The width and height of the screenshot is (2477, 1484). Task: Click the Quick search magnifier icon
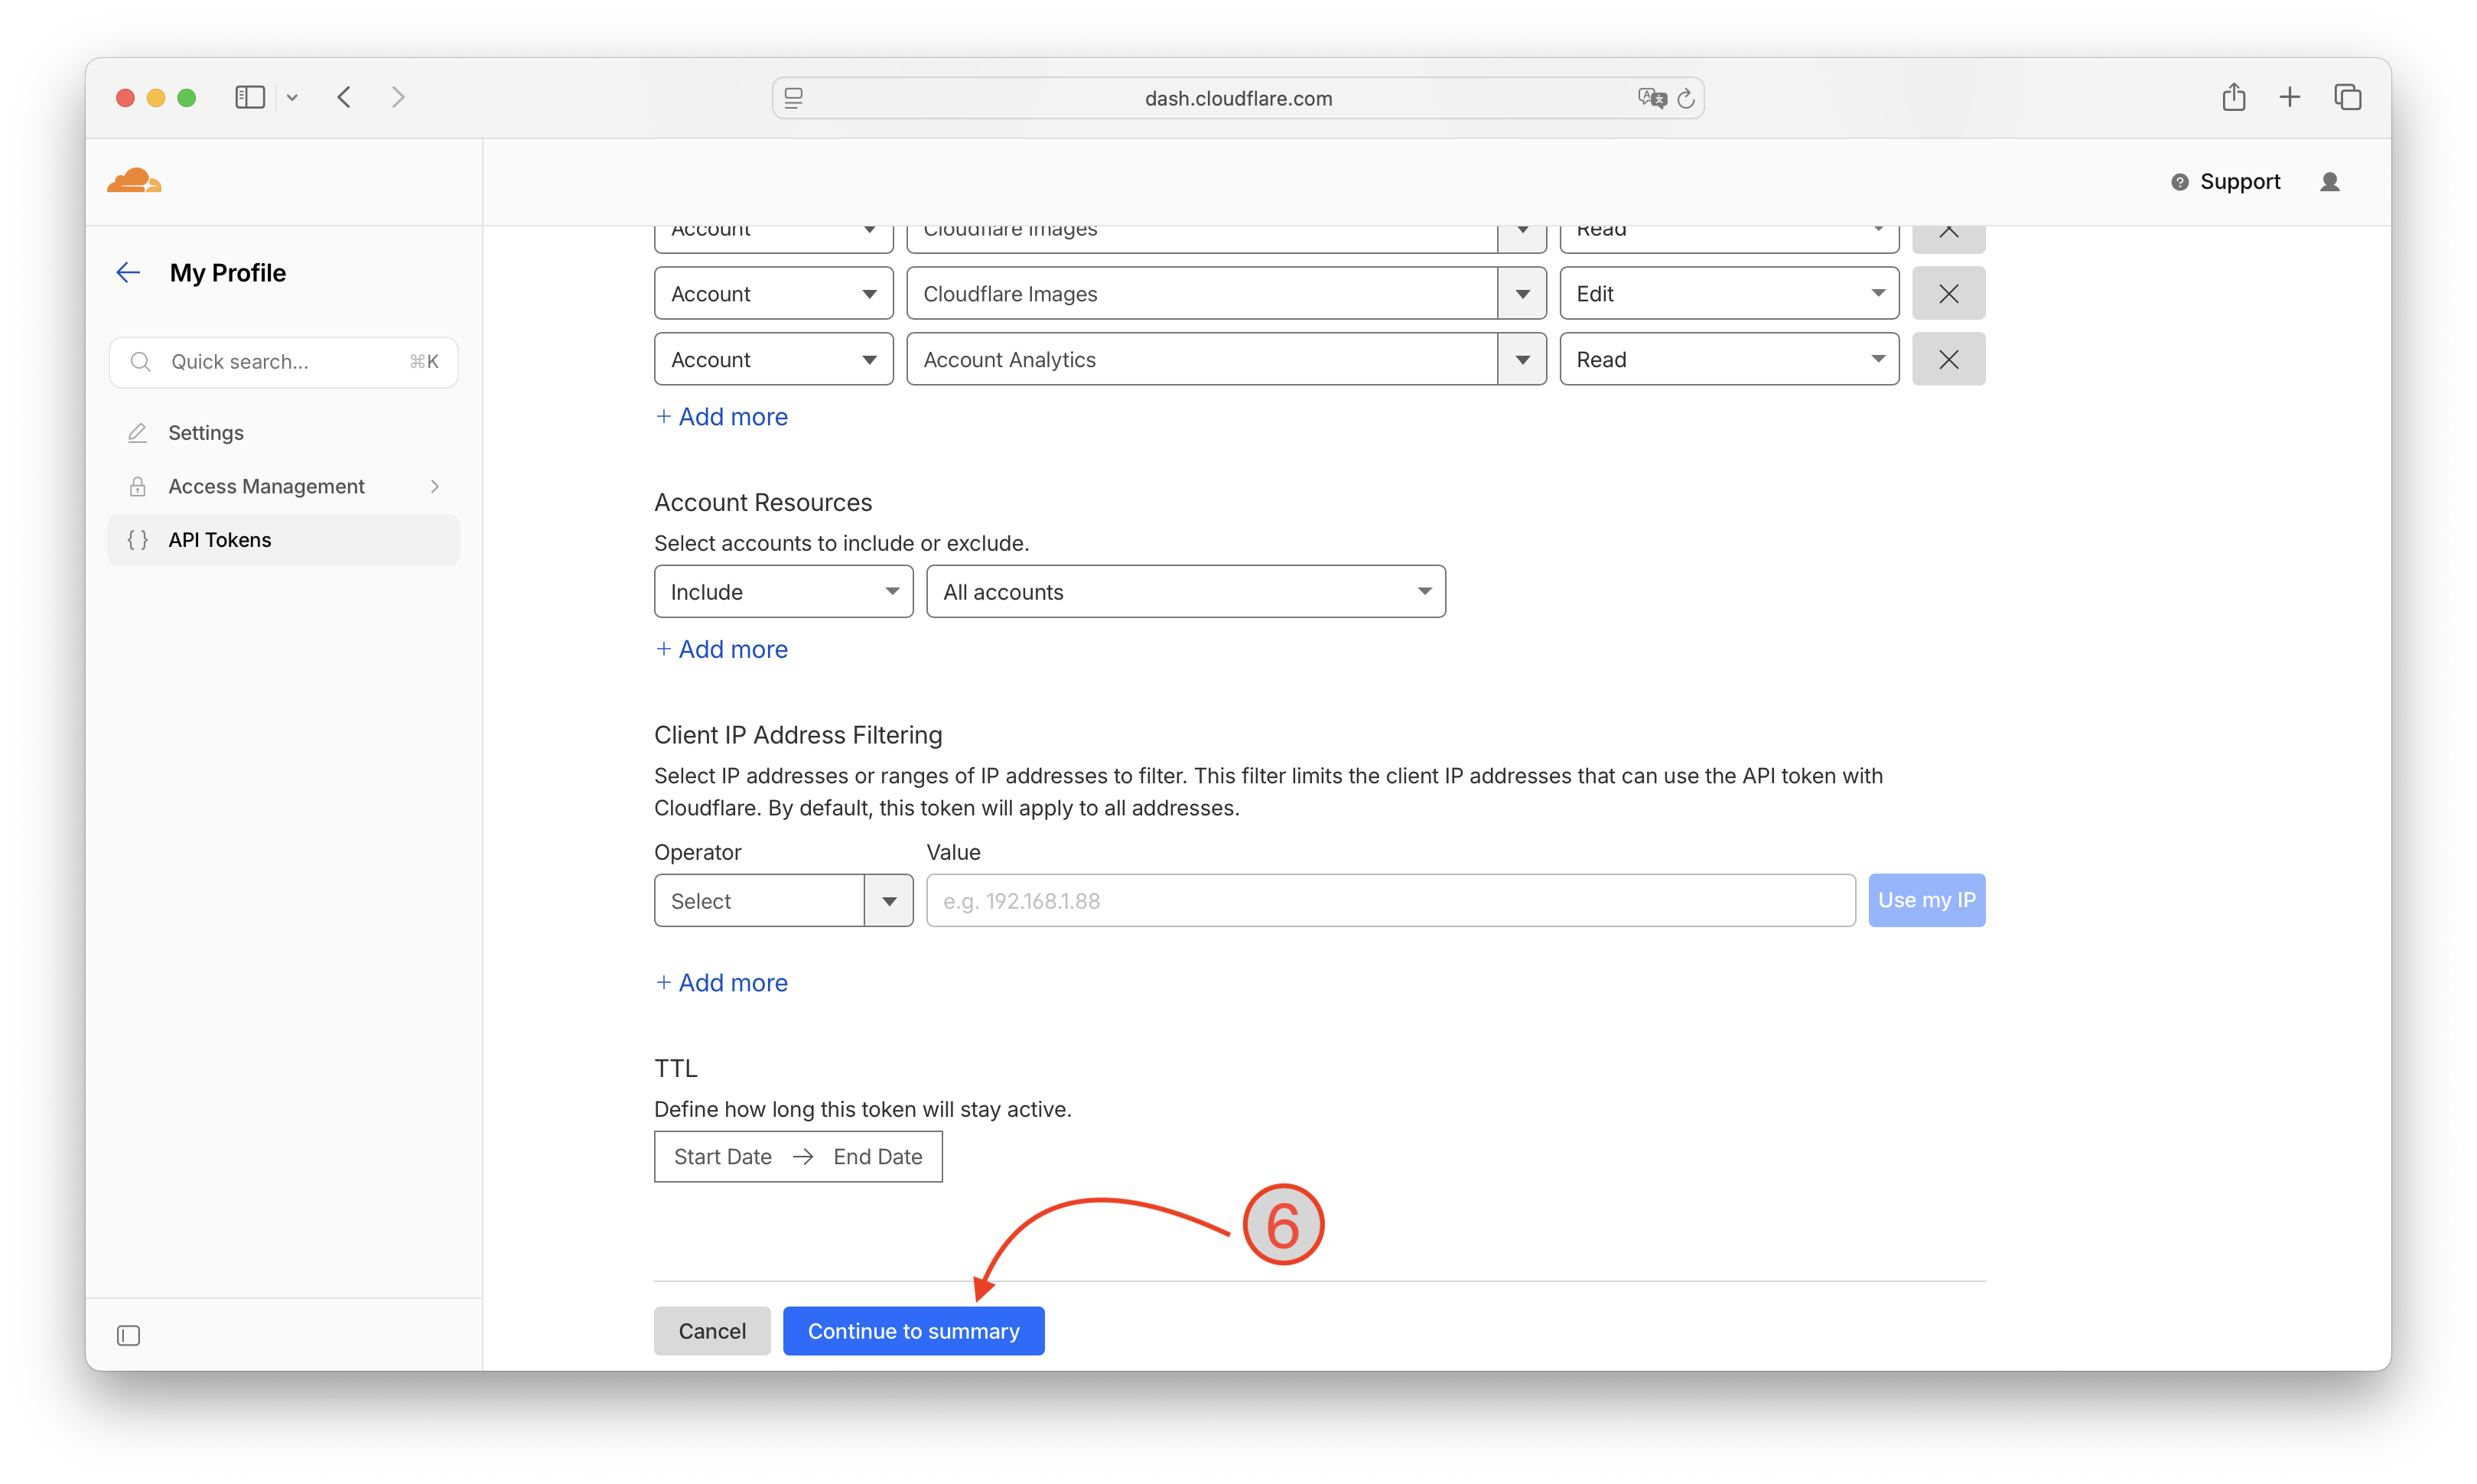141,362
